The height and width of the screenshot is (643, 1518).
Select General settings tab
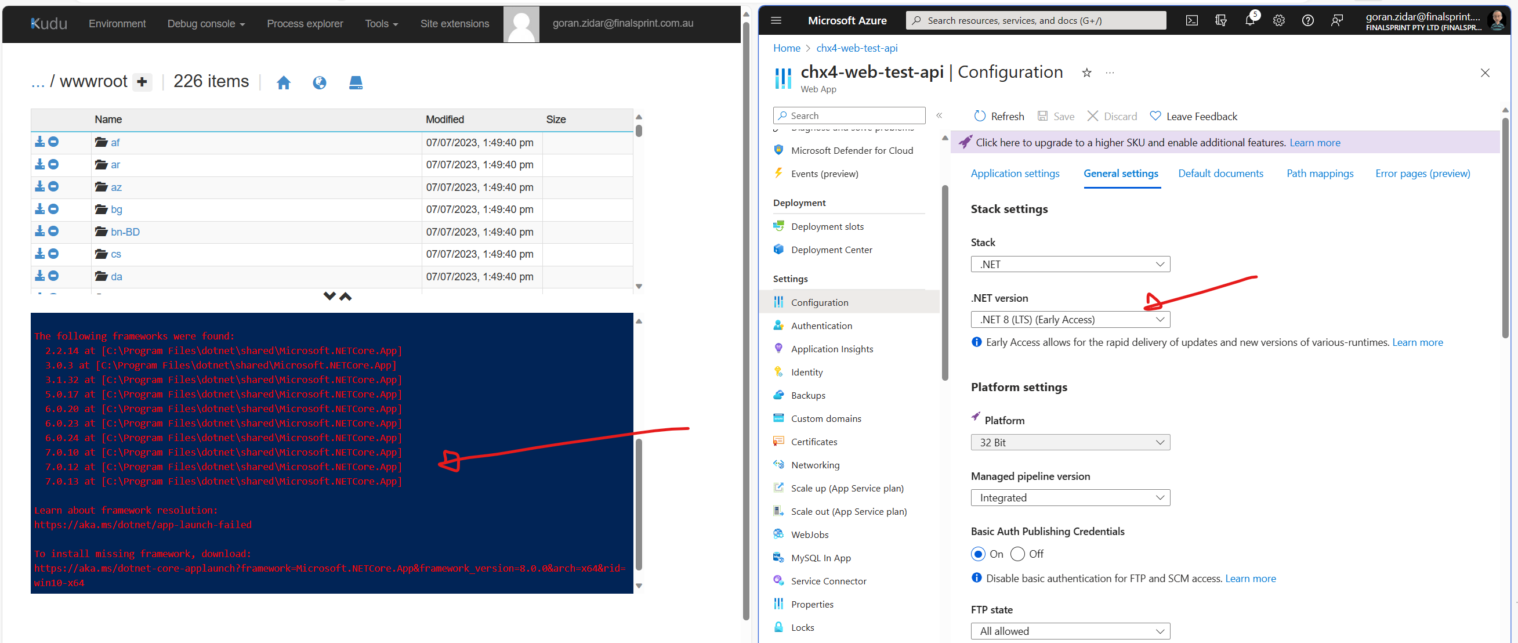click(x=1120, y=174)
